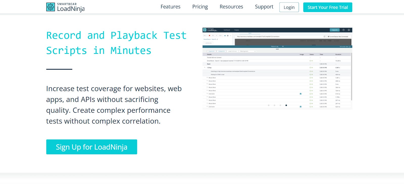Screen dimensions: 404x184
Task: Click Sign Up for LoadNinja button
Action: click(x=92, y=147)
